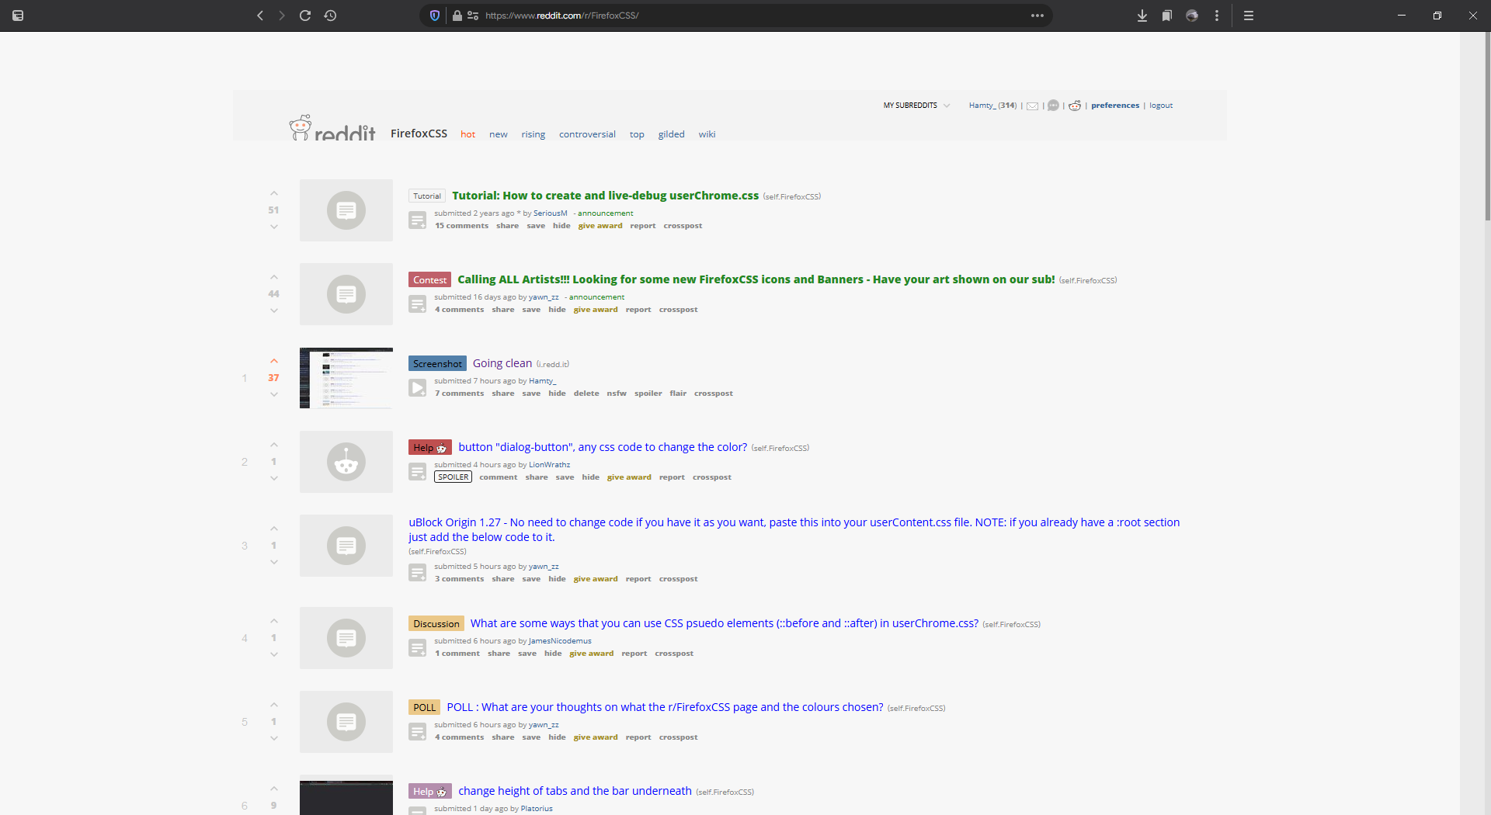Expand the MY SUBREDDITS dropdown
The height and width of the screenshot is (815, 1491).
pos(916,106)
